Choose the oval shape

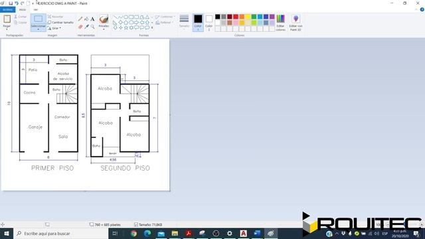tap(126, 17)
